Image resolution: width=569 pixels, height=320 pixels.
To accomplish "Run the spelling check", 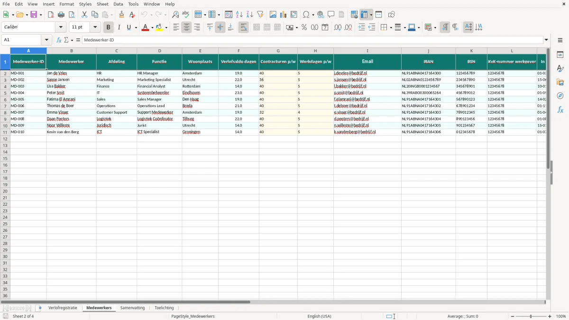I will tap(186, 15).
